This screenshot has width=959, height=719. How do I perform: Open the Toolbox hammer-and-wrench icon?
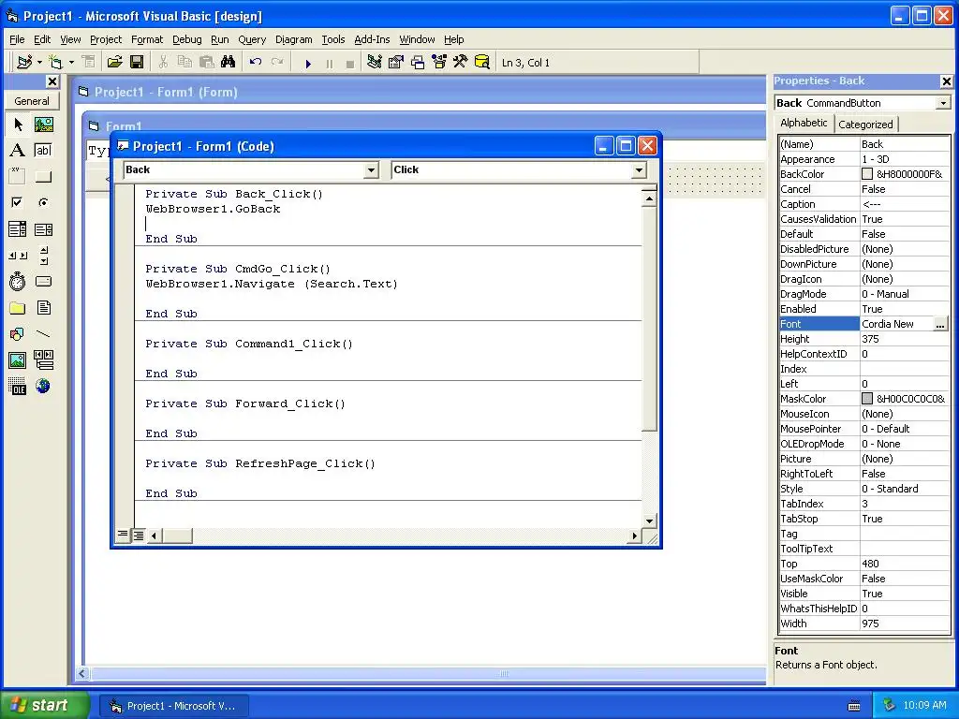tap(461, 62)
